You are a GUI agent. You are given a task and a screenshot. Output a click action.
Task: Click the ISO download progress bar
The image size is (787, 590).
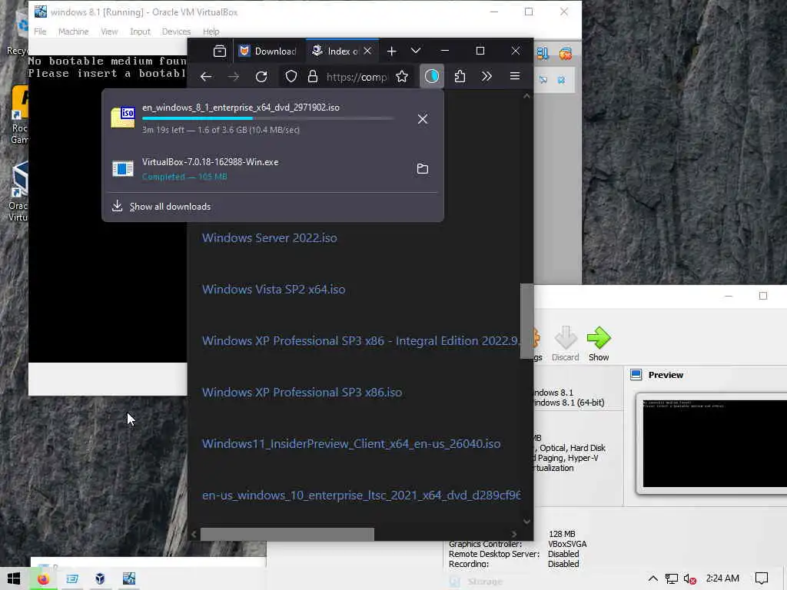267,118
